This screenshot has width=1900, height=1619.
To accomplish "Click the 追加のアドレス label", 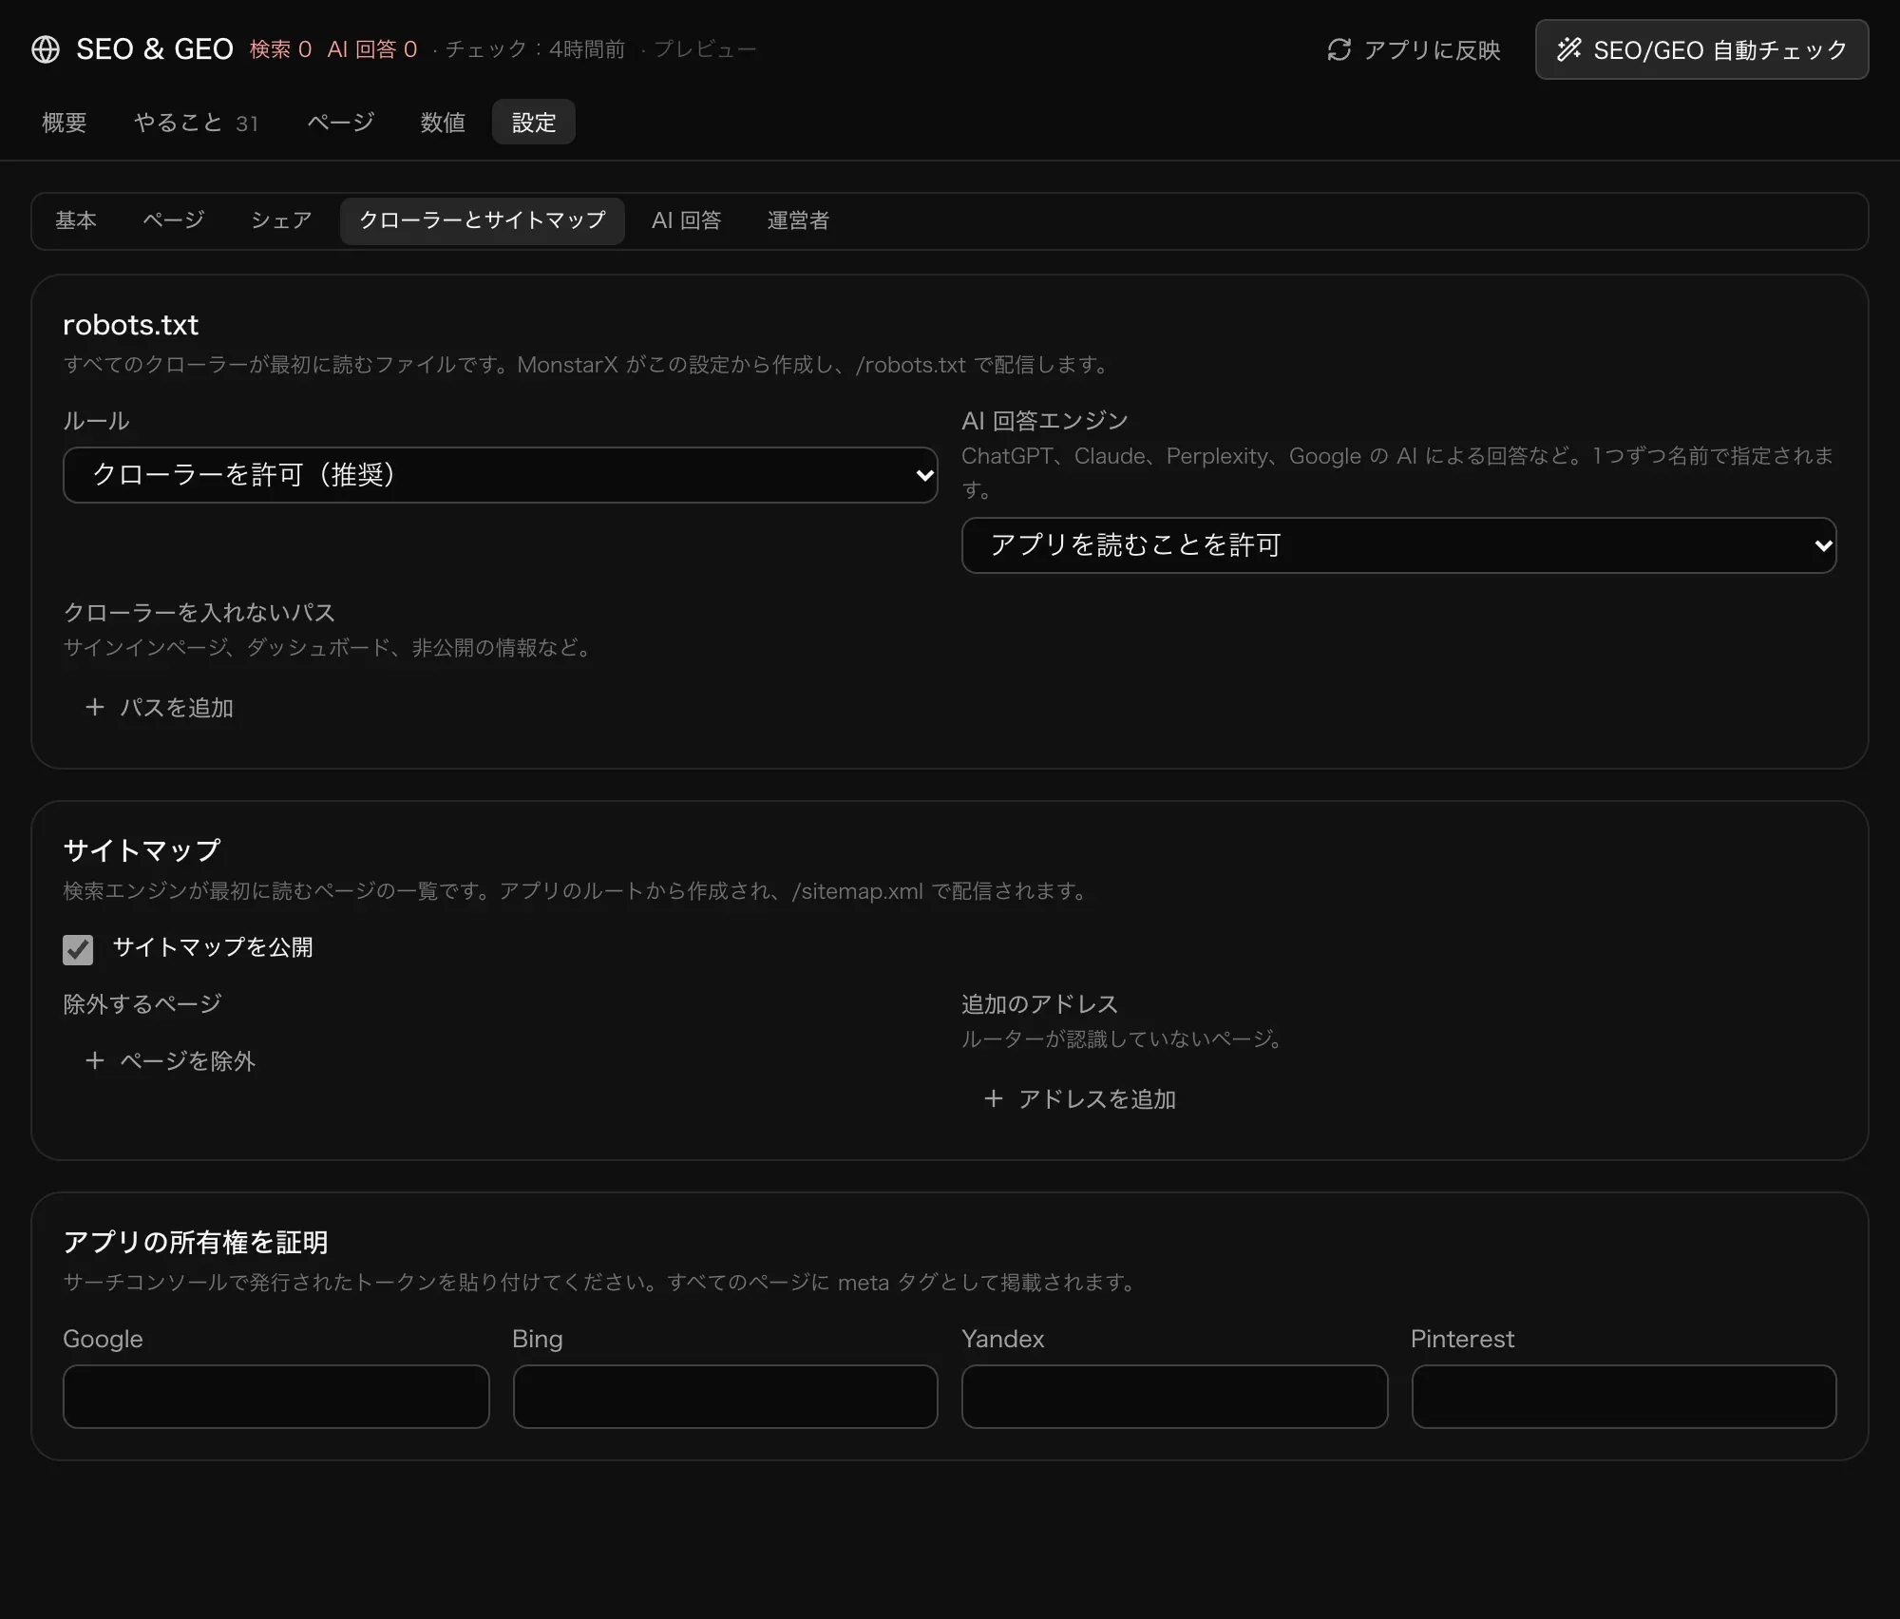I will [1040, 1004].
